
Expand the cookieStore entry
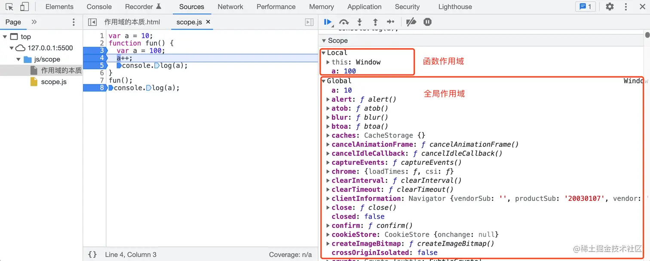tap(328, 234)
